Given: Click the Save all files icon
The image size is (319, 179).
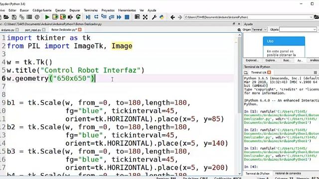Looking at the screenshot, I should [x=21, y=17].
